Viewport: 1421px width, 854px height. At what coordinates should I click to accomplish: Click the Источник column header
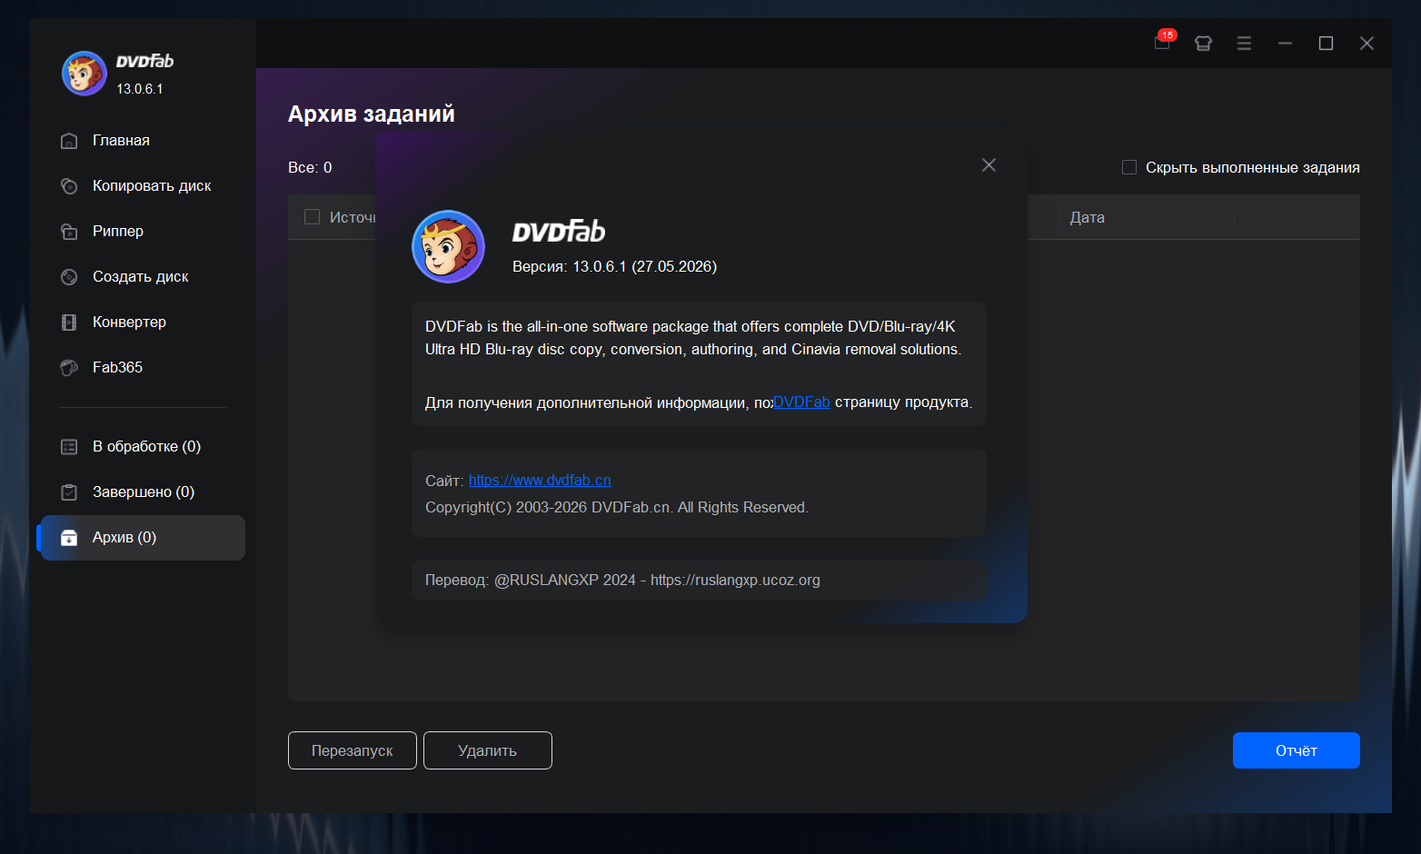point(353,217)
